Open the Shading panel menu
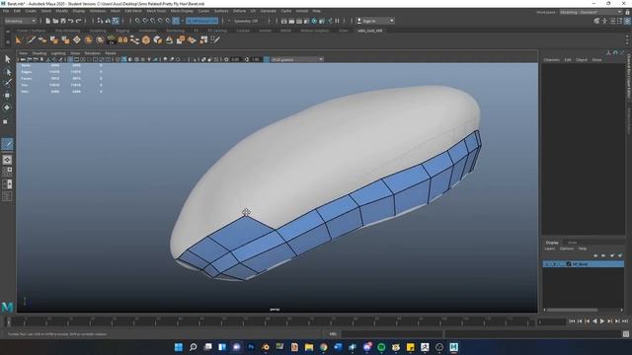632x355 pixels. (x=39, y=53)
